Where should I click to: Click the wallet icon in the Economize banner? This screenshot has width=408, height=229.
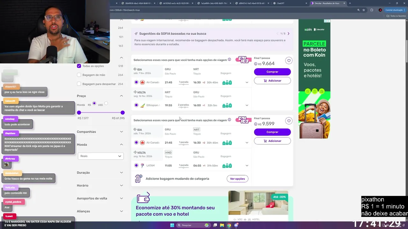(x=143, y=198)
